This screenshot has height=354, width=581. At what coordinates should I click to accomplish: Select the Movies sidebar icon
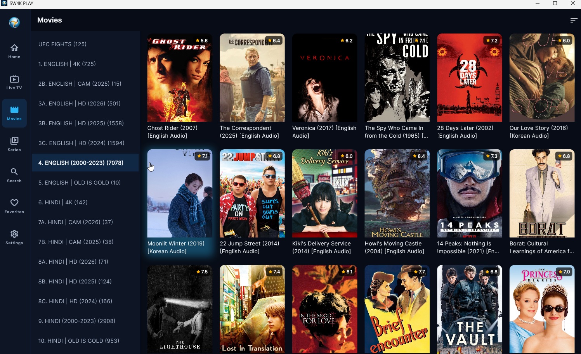coord(14,113)
